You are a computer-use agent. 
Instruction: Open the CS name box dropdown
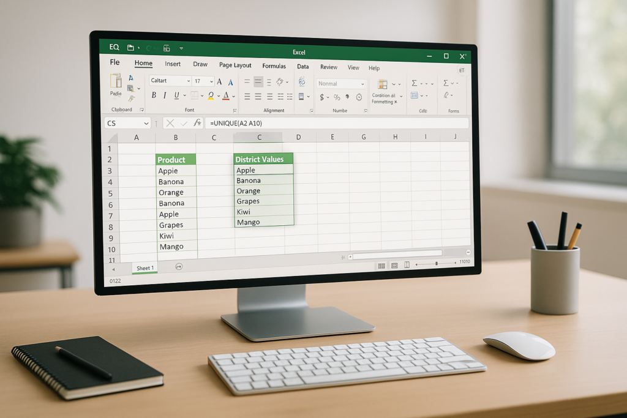(x=146, y=124)
